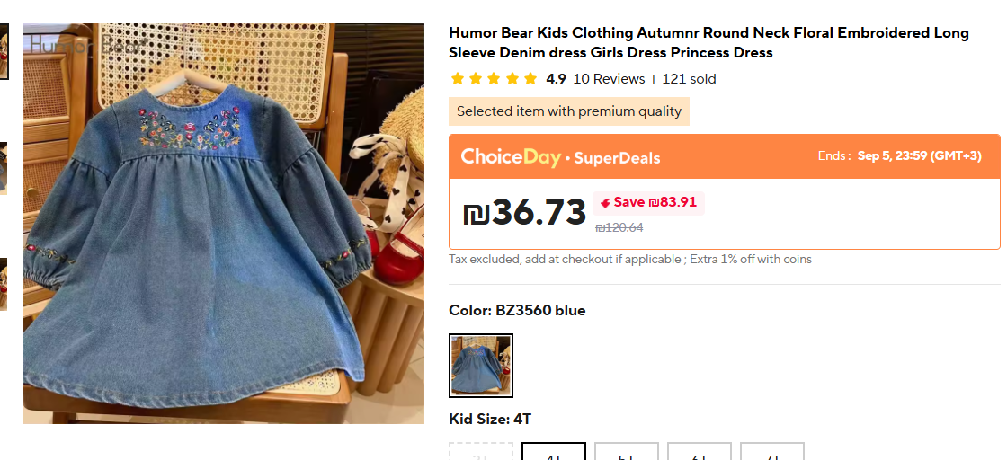The image size is (1007, 460).
Task: Click the fifth gold rating star
Action: tap(530, 79)
